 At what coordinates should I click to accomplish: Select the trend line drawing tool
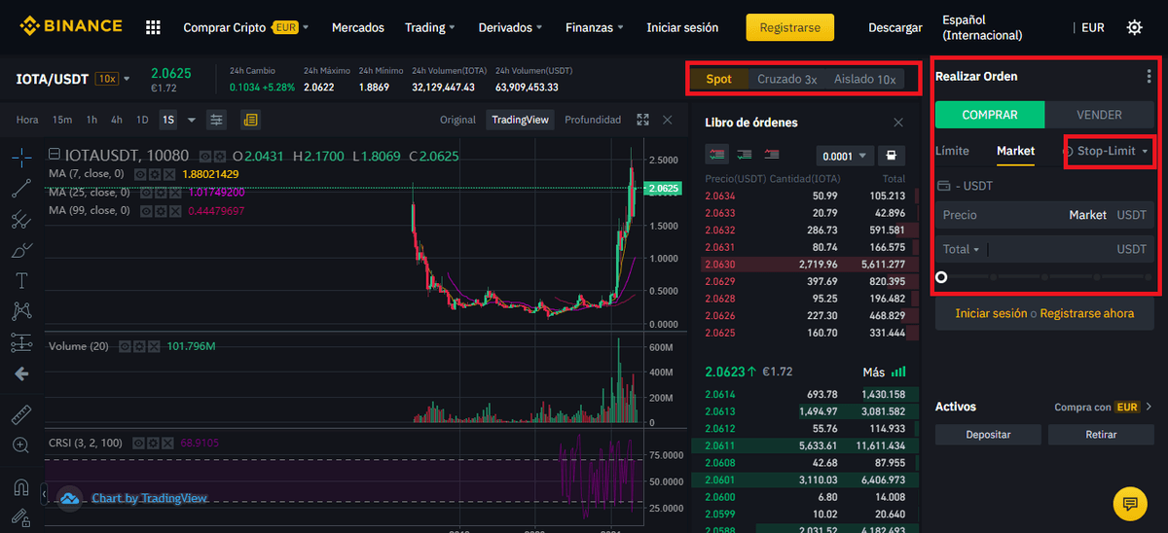tap(21, 188)
